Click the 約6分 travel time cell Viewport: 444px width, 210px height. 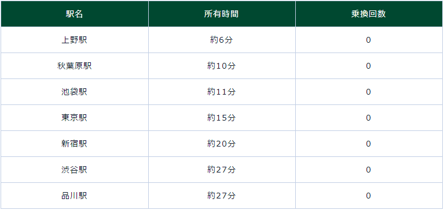(222, 40)
